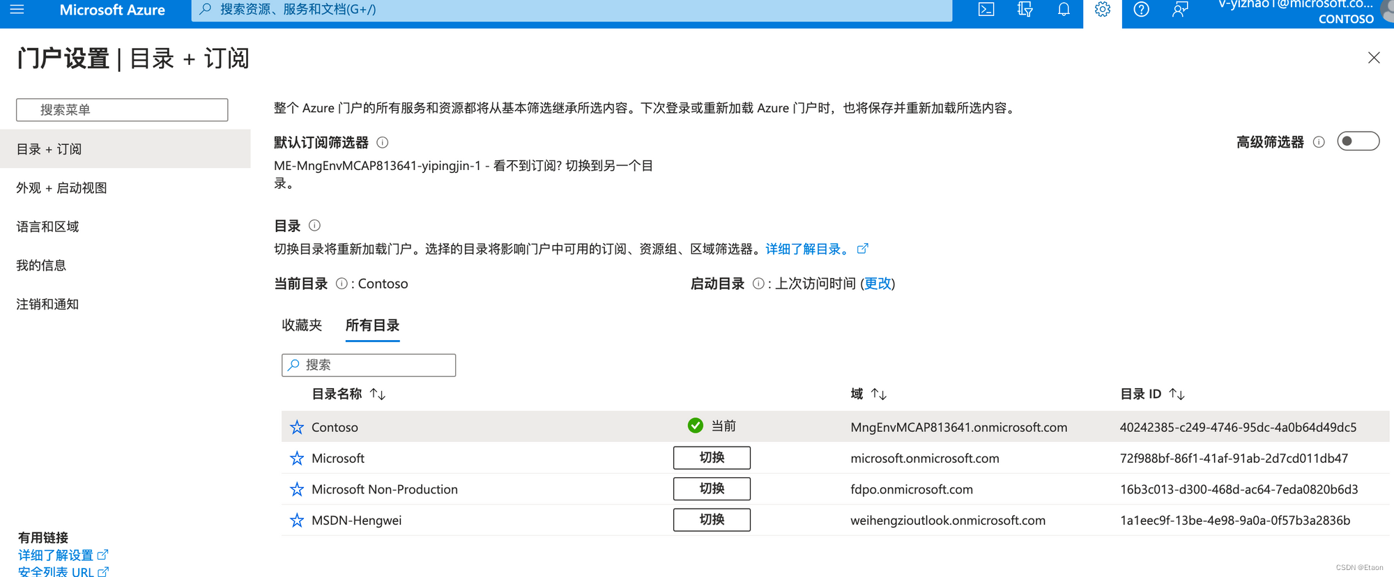Viewport: 1394px width, 577px height.
Task: Open the hamburger portal menu
Action: pos(17,9)
